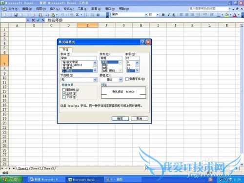Click the red X cancel entry icon
This screenshot has height=183, width=244.
[33, 20]
